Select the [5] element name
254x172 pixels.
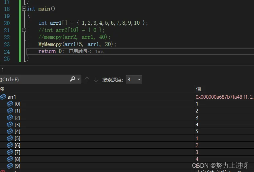click(x=17, y=138)
